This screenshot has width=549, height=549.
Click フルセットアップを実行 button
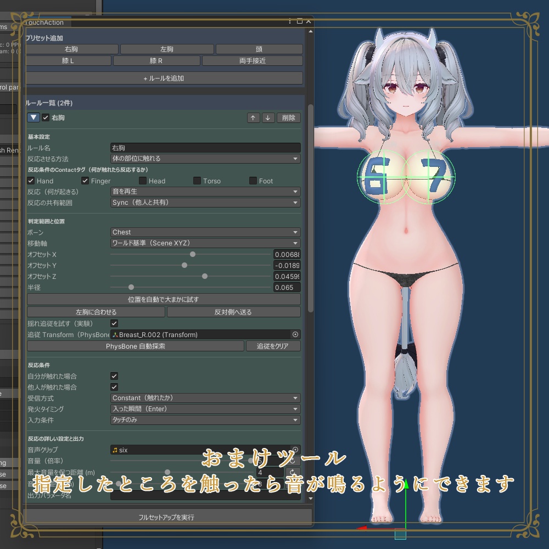coord(166,517)
